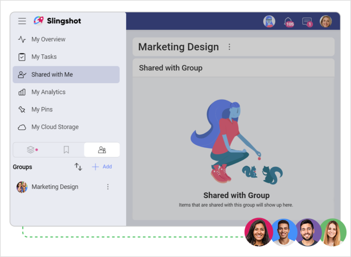
Task: Click the My Tasks checklist icon
Action: (x=22, y=57)
